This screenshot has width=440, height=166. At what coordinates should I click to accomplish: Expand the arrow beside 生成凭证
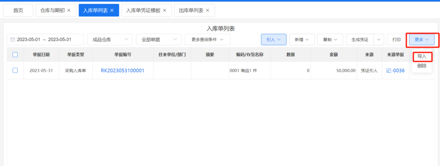[x=379, y=40]
